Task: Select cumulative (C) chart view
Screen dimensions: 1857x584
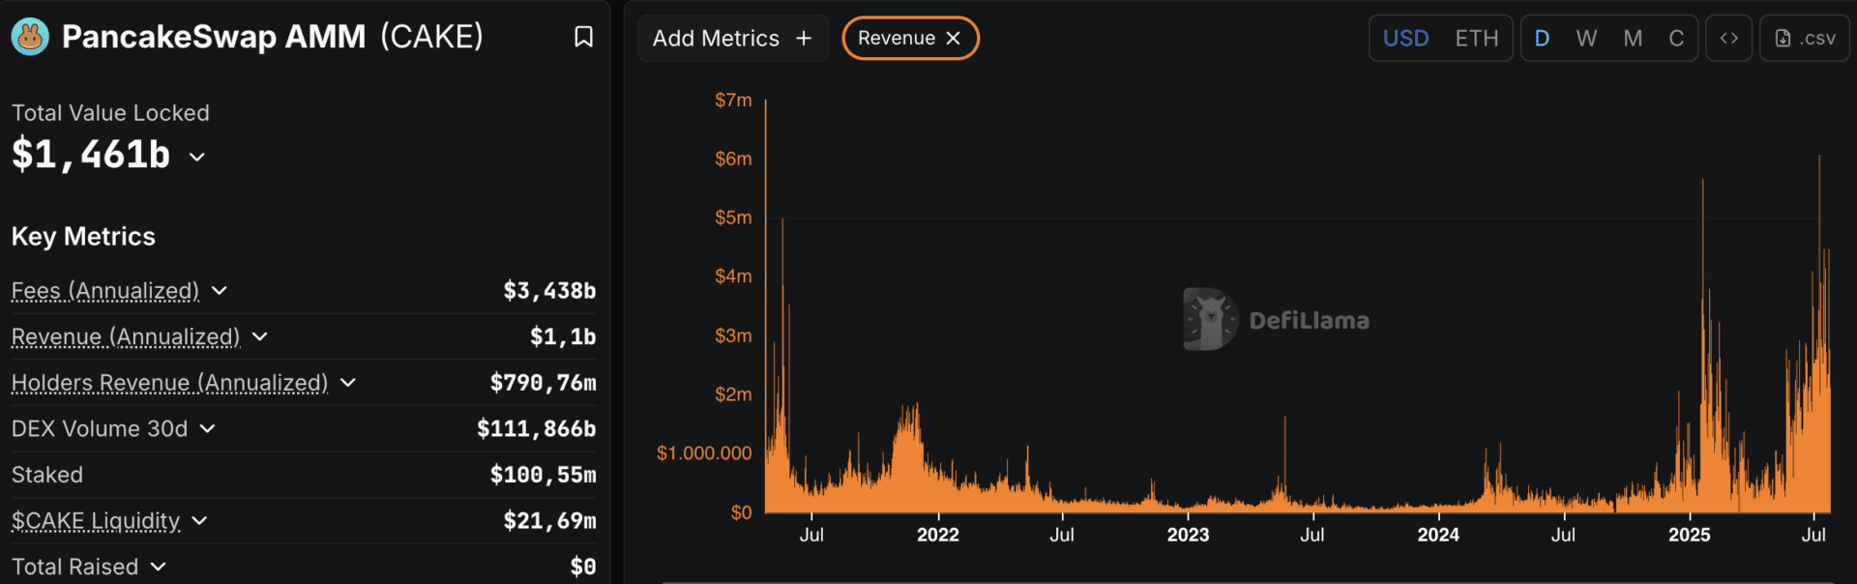Action: [x=1676, y=39]
